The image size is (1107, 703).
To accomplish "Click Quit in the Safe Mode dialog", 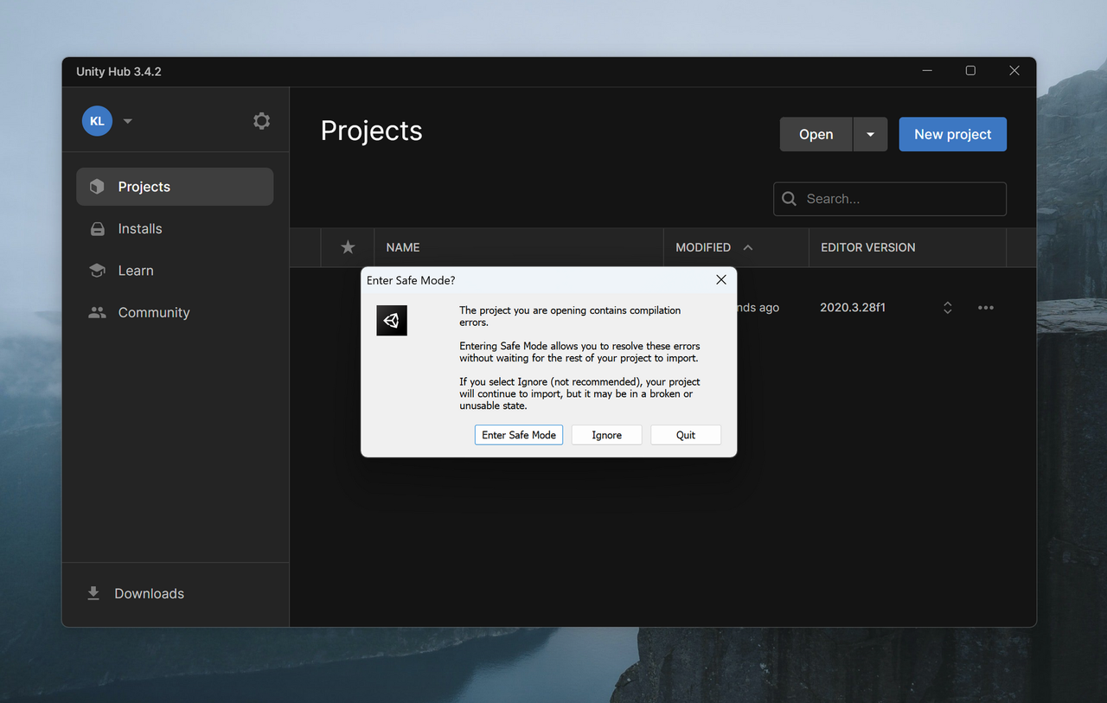I will pyautogui.click(x=686, y=435).
